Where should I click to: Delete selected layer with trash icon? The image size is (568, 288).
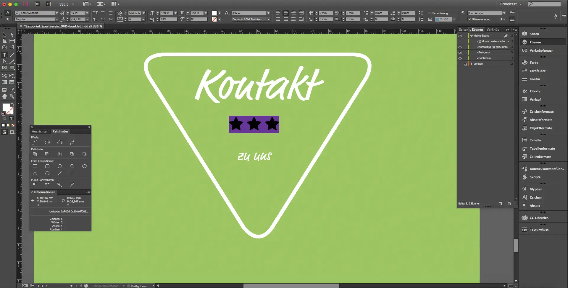pos(509,204)
